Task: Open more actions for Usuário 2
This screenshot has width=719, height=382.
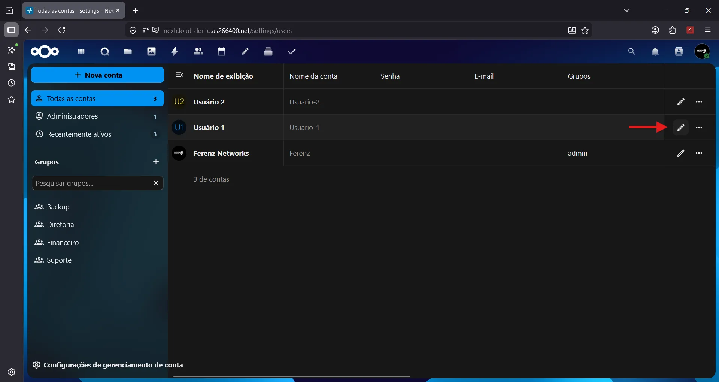Action: point(699,102)
